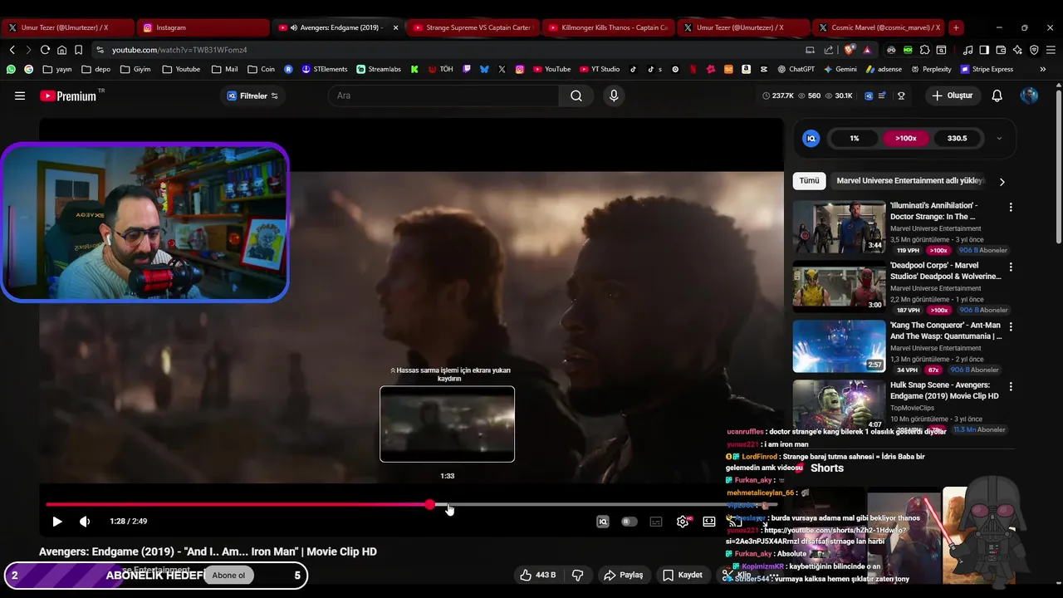Open a new browser tab
The width and height of the screenshot is (1063, 598).
tap(956, 27)
